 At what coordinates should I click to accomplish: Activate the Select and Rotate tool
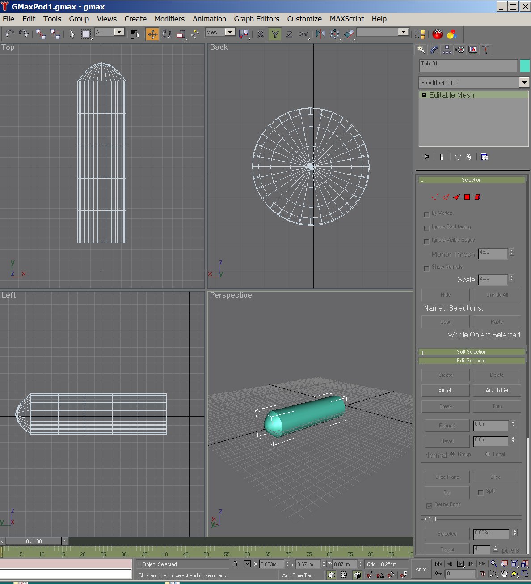(x=167, y=34)
